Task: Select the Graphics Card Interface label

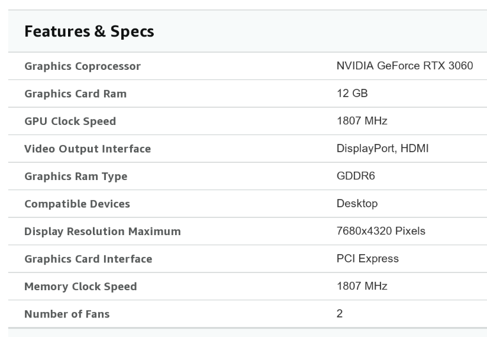Action: click(88, 259)
